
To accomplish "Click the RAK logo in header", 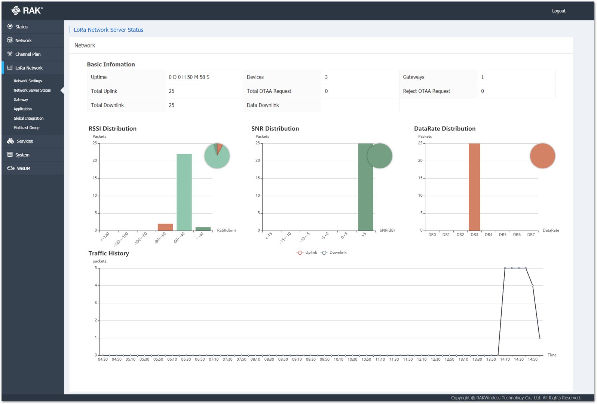I will [x=27, y=10].
